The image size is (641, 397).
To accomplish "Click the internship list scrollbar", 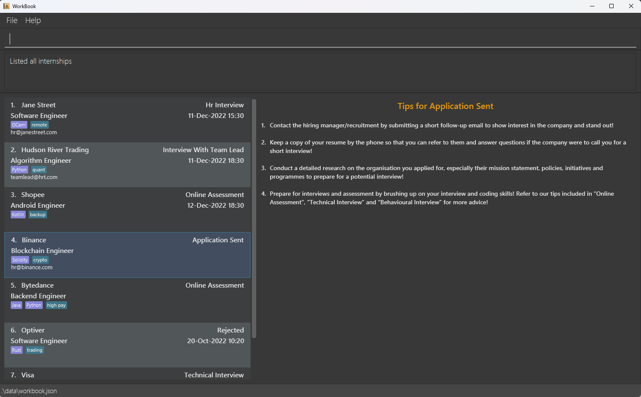I will click(254, 218).
